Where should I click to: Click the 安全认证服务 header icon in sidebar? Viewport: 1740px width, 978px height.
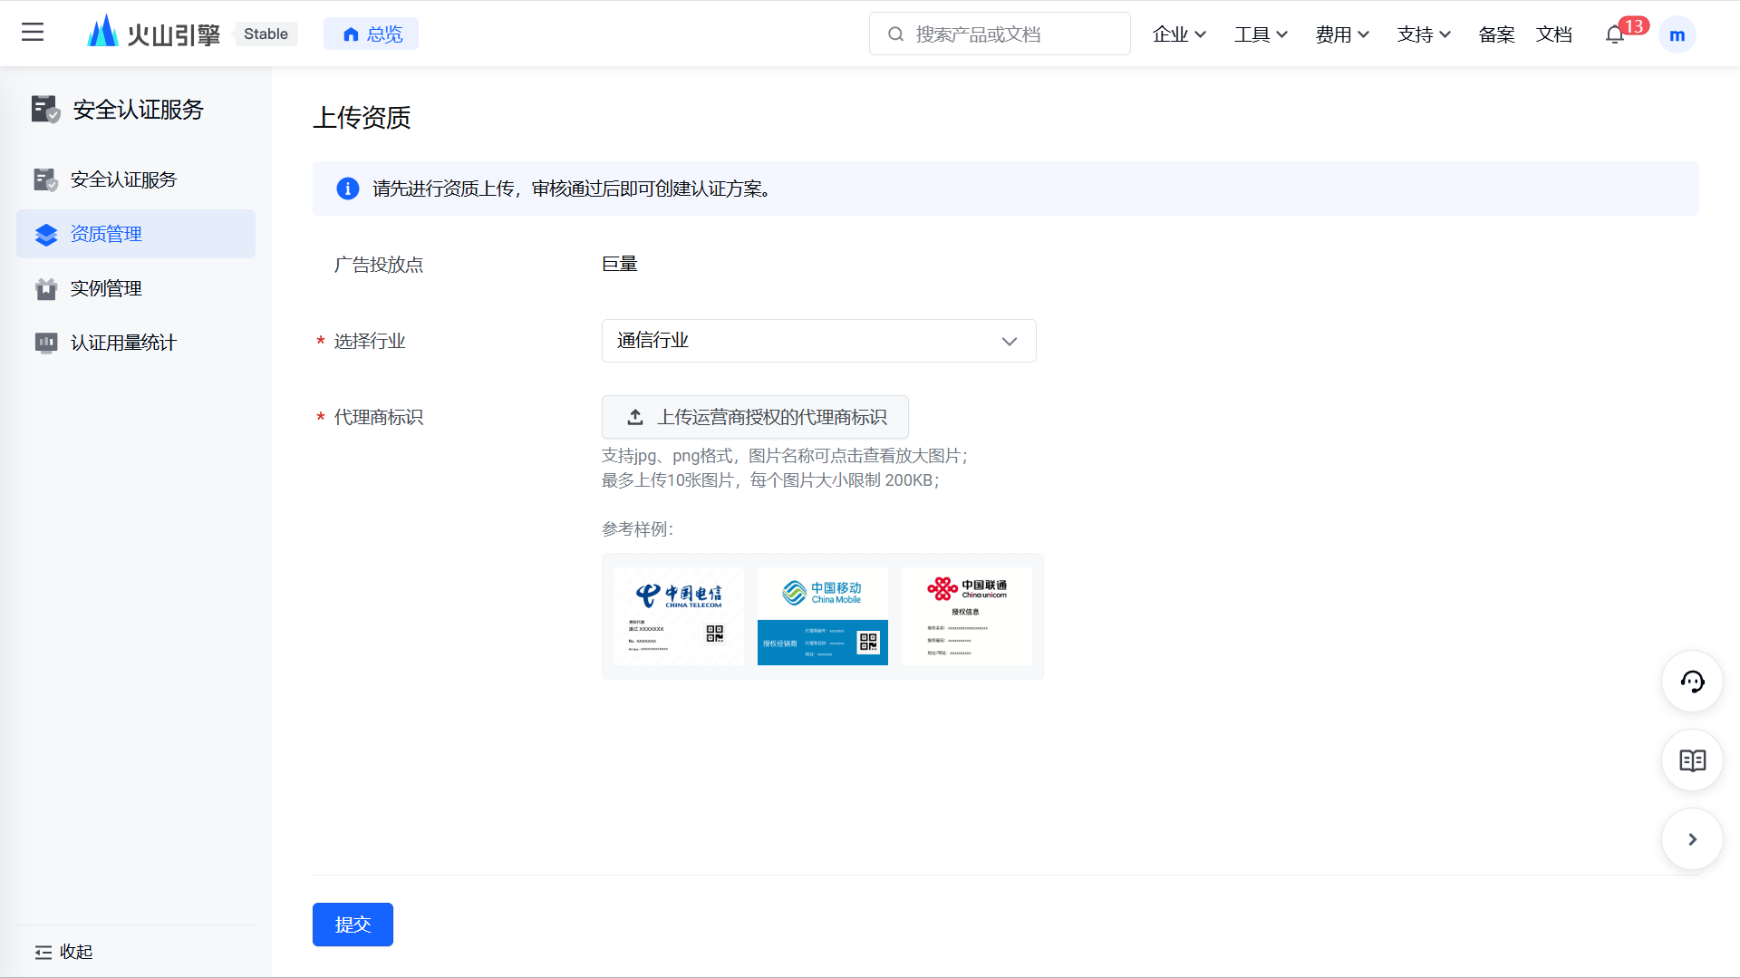pyautogui.click(x=45, y=110)
